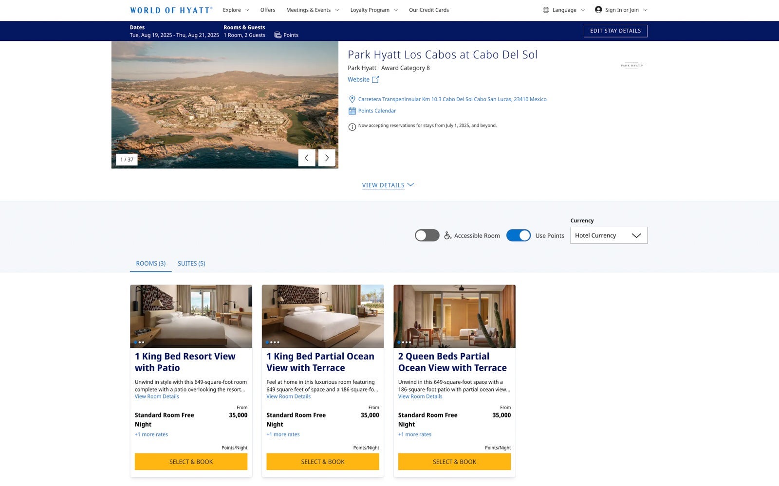
Task: Open the Points Calendar link
Action: click(x=377, y=111)
